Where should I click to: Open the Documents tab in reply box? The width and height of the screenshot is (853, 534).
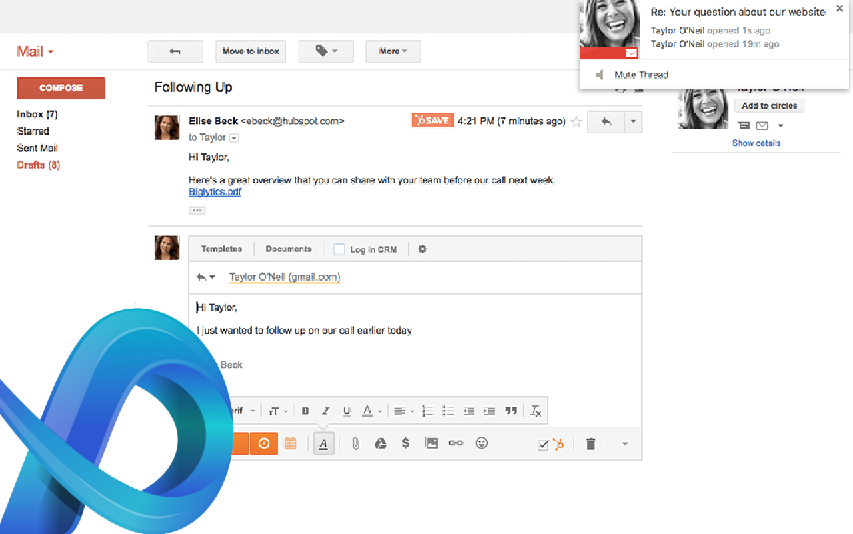pos(289,249)
